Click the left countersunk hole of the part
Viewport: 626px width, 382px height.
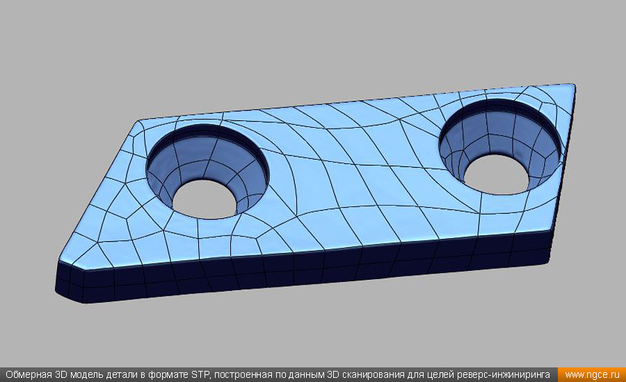(207, 172)
